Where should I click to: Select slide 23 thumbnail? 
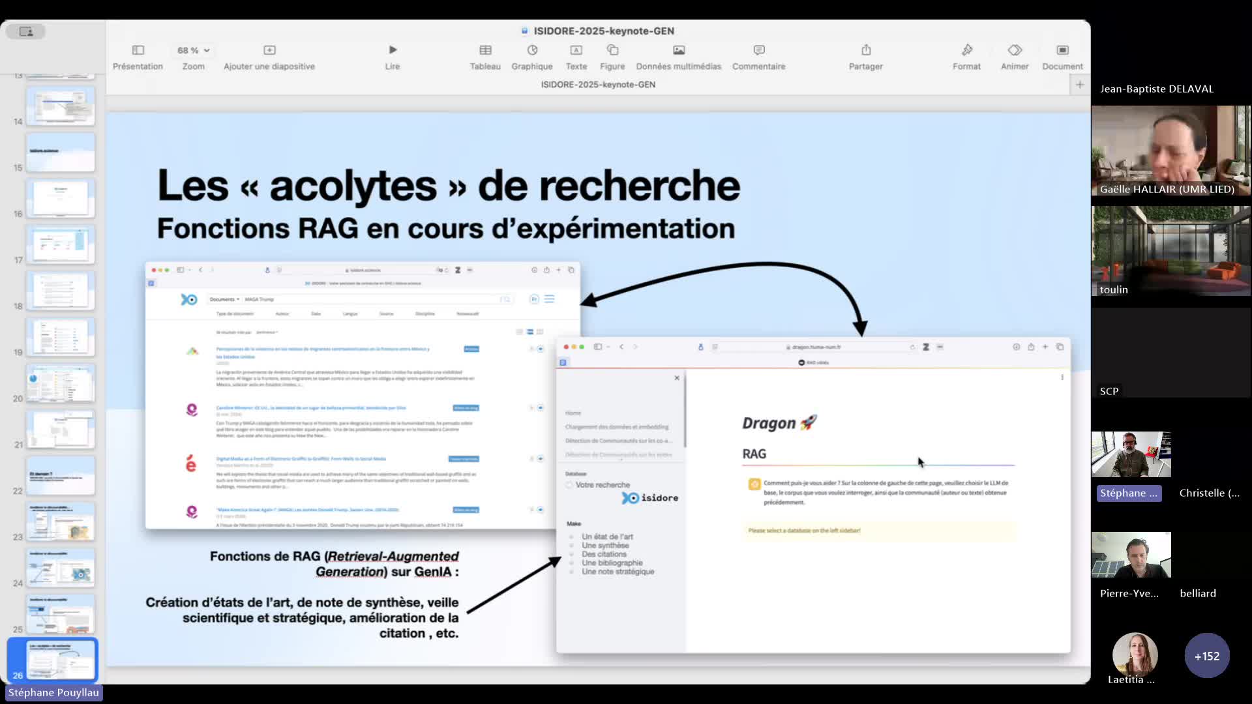pos(61,522)
